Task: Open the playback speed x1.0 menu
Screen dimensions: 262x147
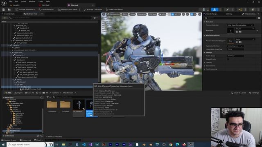Action: pyautogui.click(x=162, y=14)
